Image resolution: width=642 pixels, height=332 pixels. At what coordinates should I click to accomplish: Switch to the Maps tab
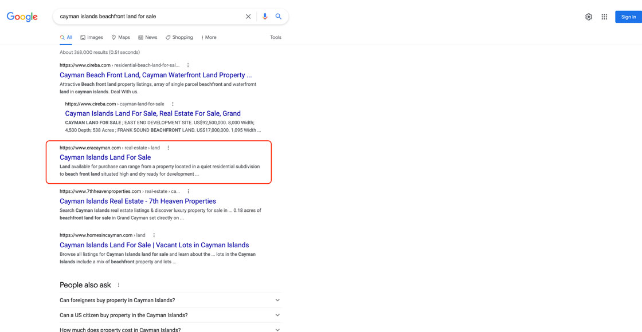(x=121, y=37)
